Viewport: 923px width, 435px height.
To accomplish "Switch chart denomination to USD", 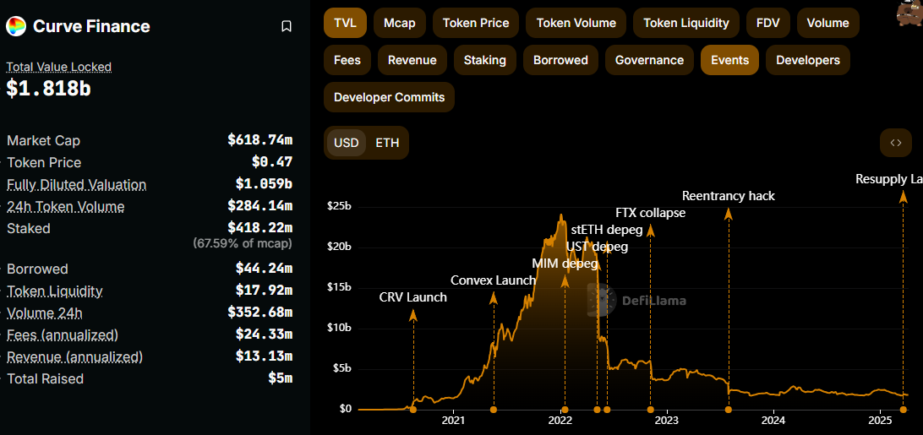I will pyautogui.click(x=347, y=143).
